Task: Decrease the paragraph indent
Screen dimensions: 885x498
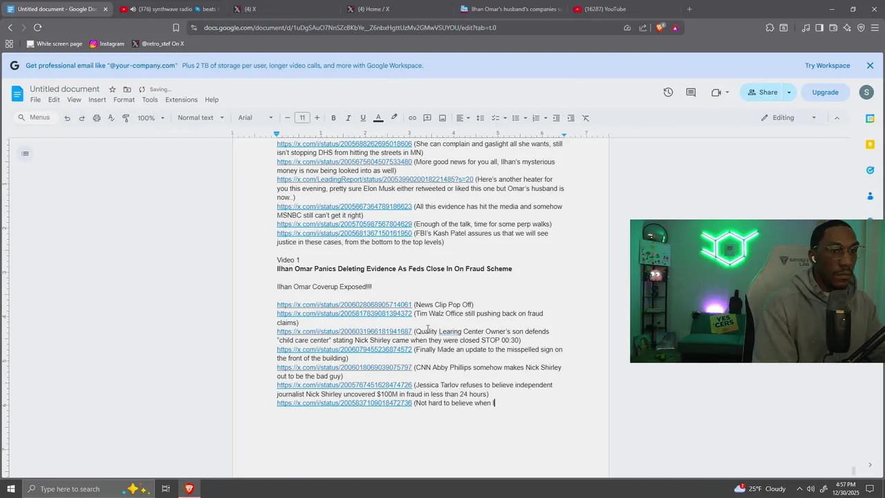Action: 557,118
